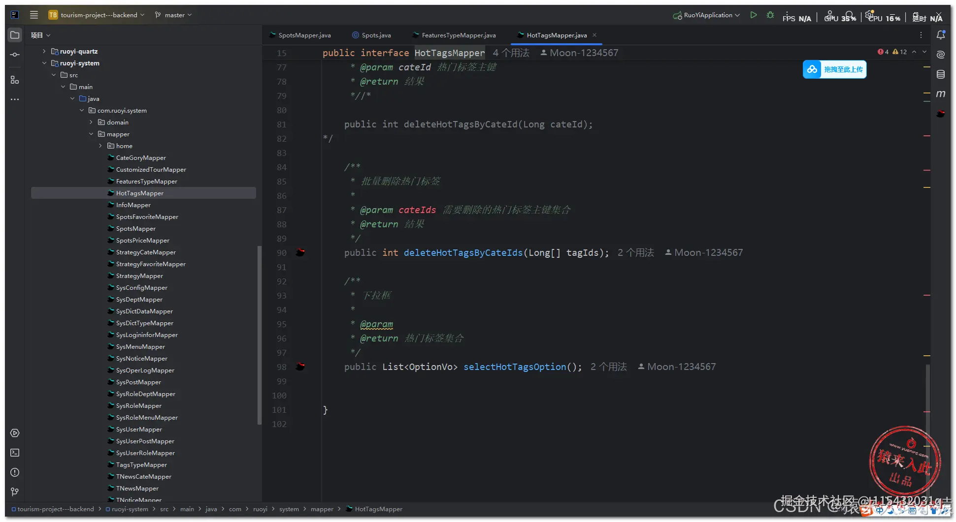This screenshot has width=956, height=522.
Task: Open the Terminal tool window
Action: pyautogui.click(x=15, y=453)
